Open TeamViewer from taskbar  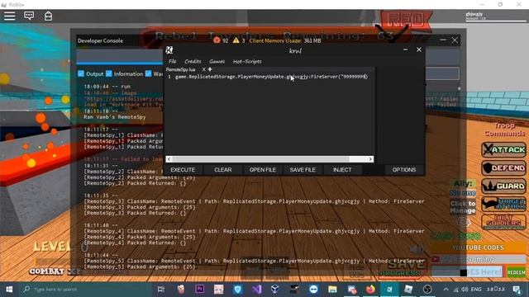point(313,290)
